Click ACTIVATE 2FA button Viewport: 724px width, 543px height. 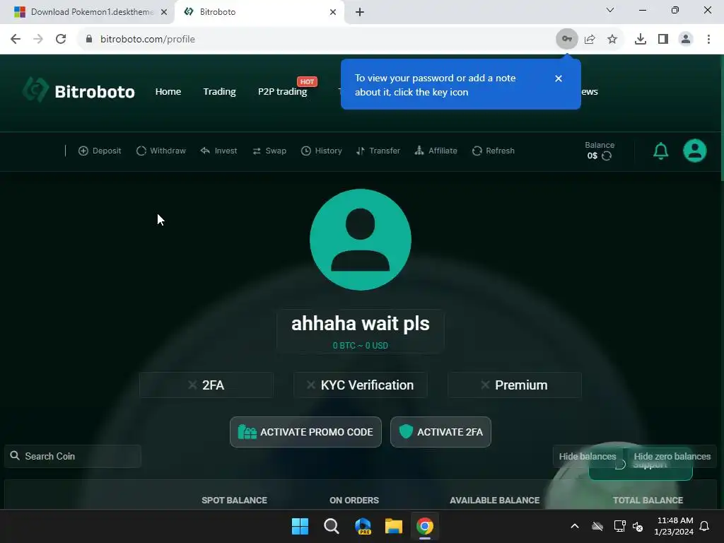440,432
